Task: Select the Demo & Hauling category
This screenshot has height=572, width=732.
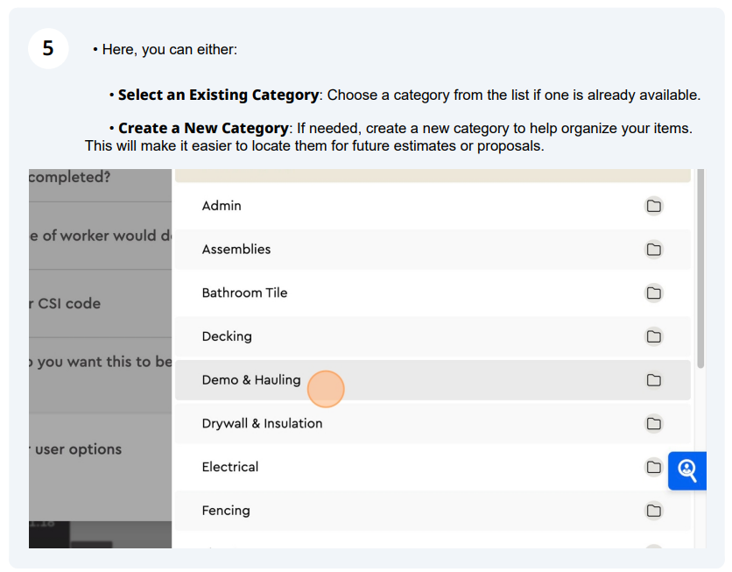Action: [x=433, y=380]
